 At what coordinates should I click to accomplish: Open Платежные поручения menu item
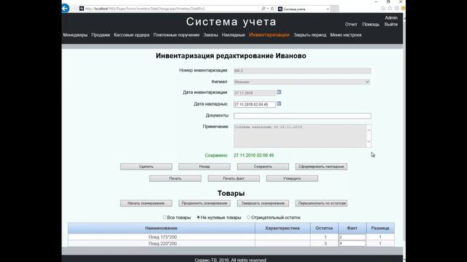coord(177,35)
